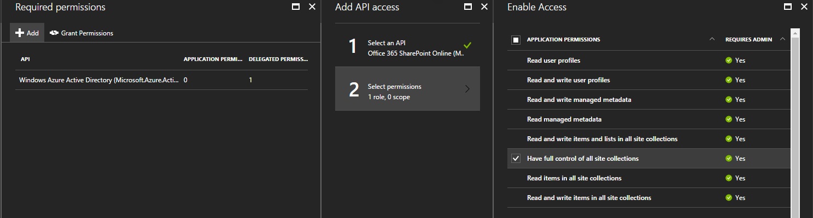Screen dimensions: 813x218
Task: Select the Read managed metadata permission
Action: coord(649,119)
